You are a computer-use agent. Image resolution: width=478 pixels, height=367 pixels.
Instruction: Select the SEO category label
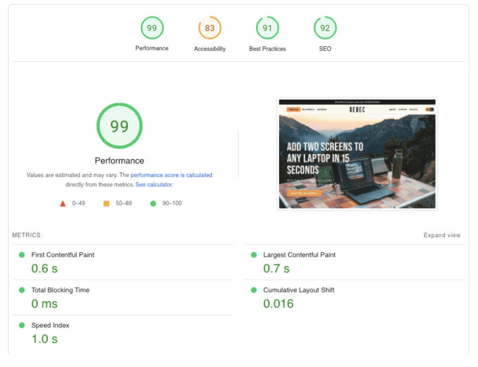pos(325,49)
